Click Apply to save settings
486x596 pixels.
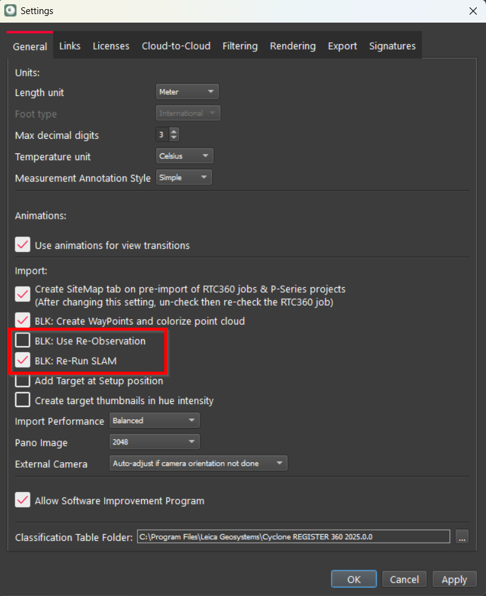[x=454, y=579]
